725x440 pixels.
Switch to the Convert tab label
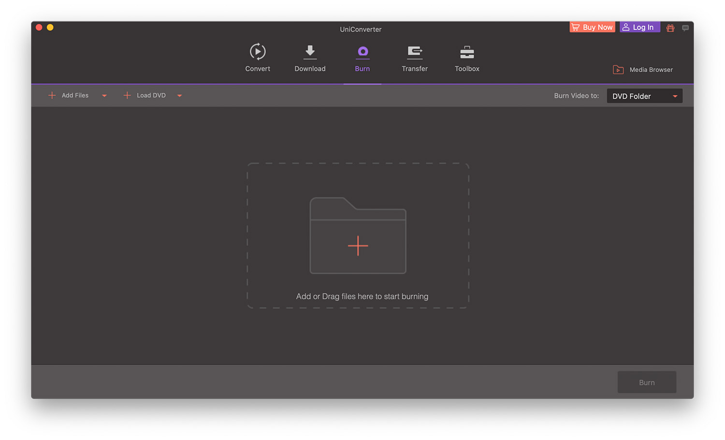258,69
